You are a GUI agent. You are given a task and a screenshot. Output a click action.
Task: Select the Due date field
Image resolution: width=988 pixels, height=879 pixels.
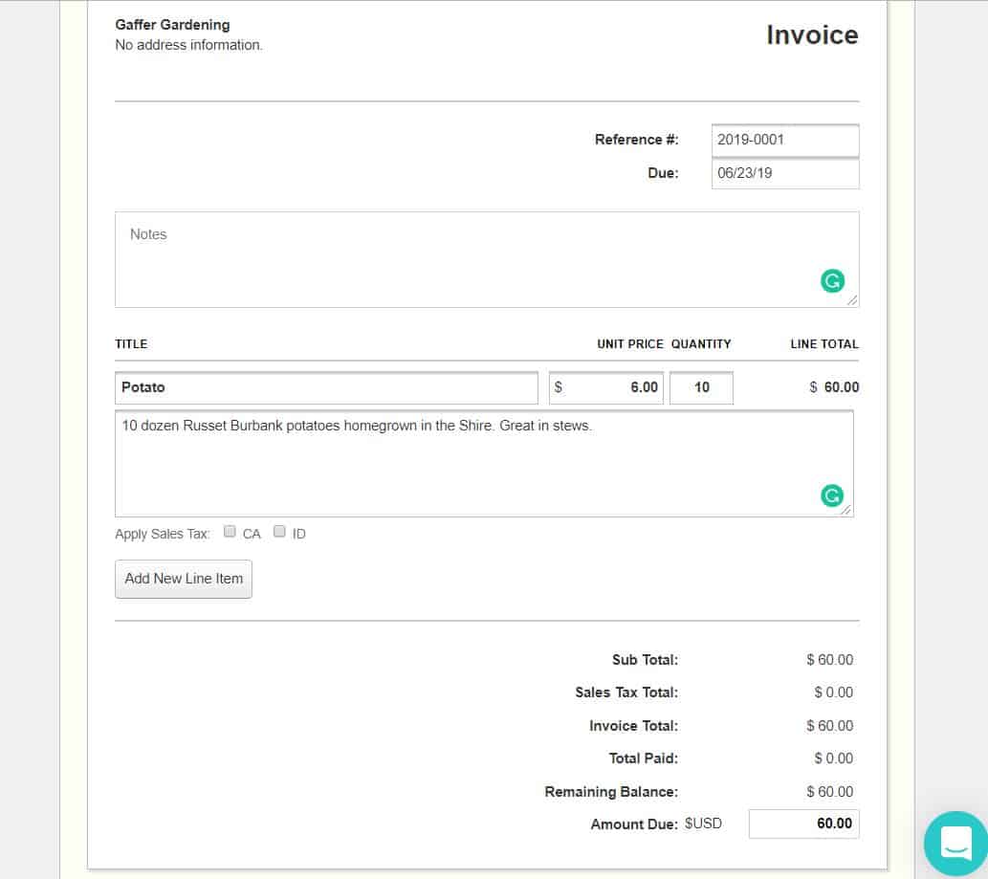785,173
